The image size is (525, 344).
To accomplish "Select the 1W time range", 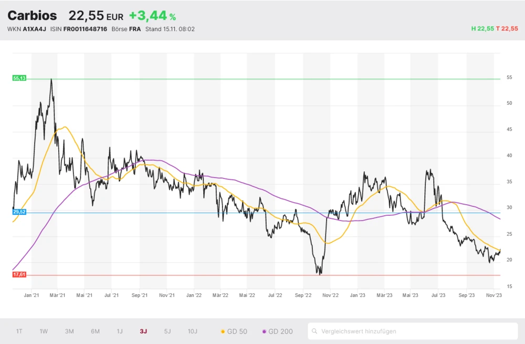I will point(44,331).
